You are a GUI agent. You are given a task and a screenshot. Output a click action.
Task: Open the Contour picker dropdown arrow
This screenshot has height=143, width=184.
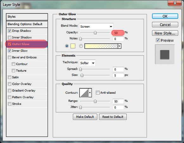(90, 93)
